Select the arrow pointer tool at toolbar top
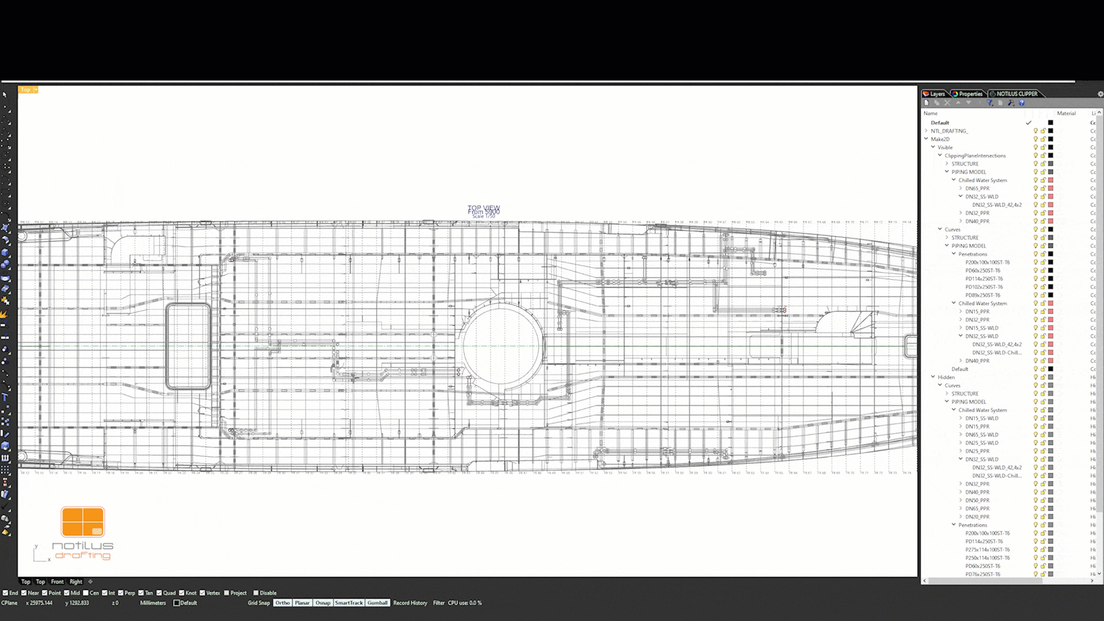1104x621 pixels. pos(5,95)
